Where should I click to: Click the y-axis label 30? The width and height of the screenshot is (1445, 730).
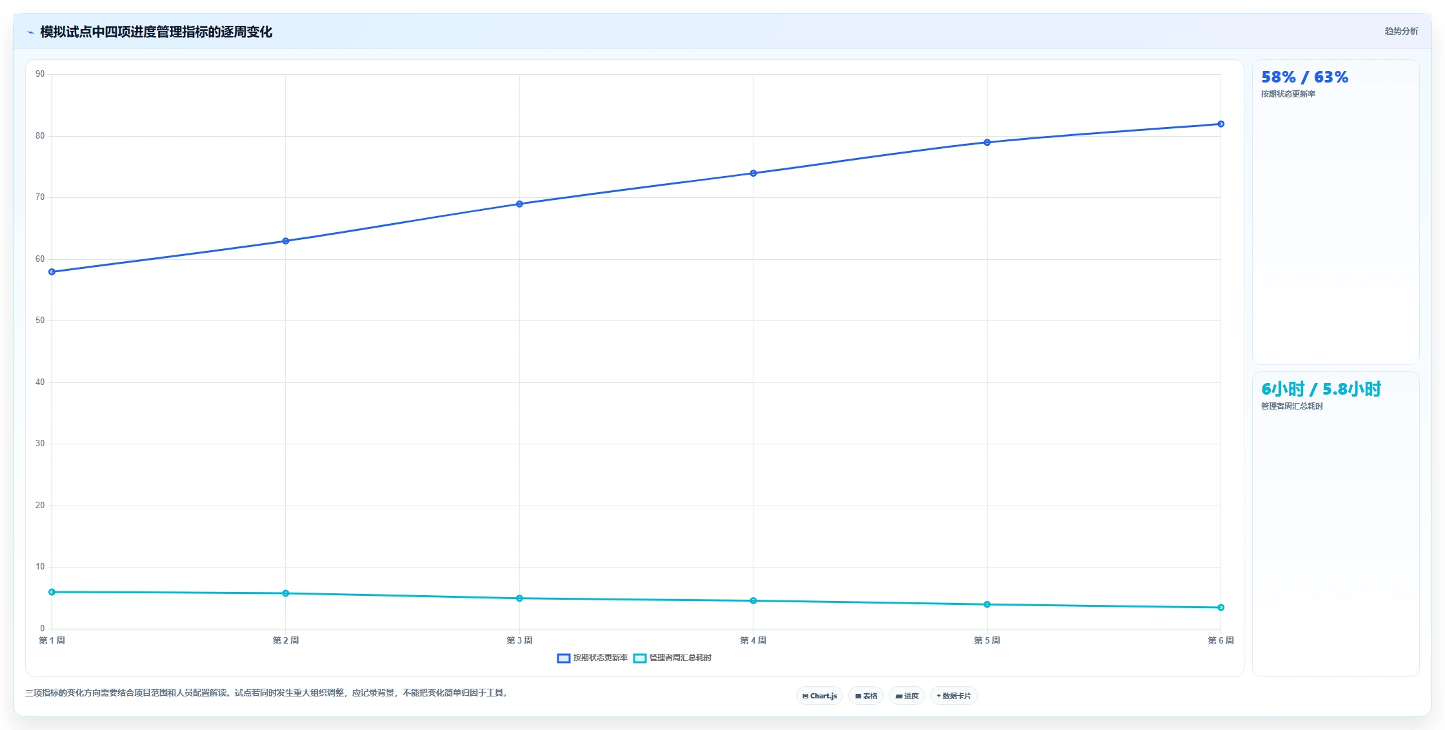40,444
